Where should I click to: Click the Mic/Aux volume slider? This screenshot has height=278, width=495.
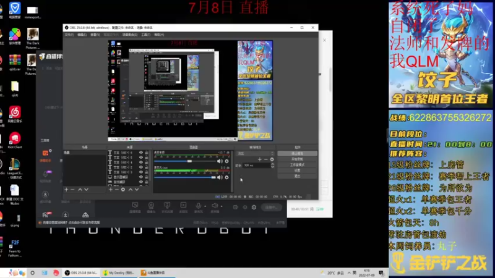click(184, 177)
